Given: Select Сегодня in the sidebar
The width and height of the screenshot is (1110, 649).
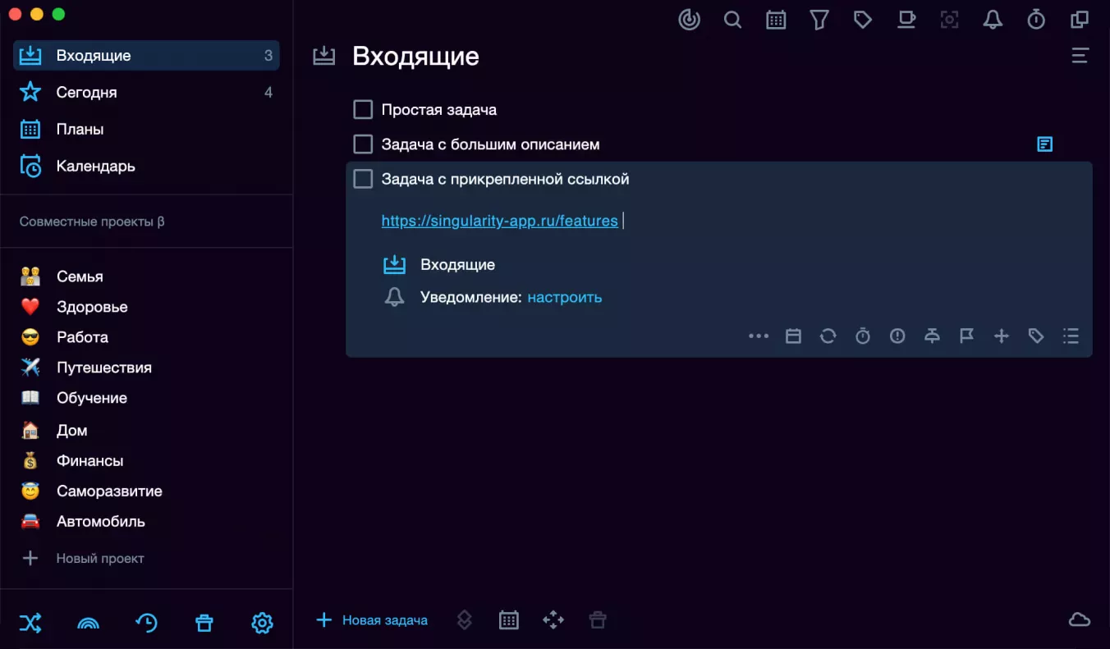Looking at the screenshot, I should [x=146, y=93].
